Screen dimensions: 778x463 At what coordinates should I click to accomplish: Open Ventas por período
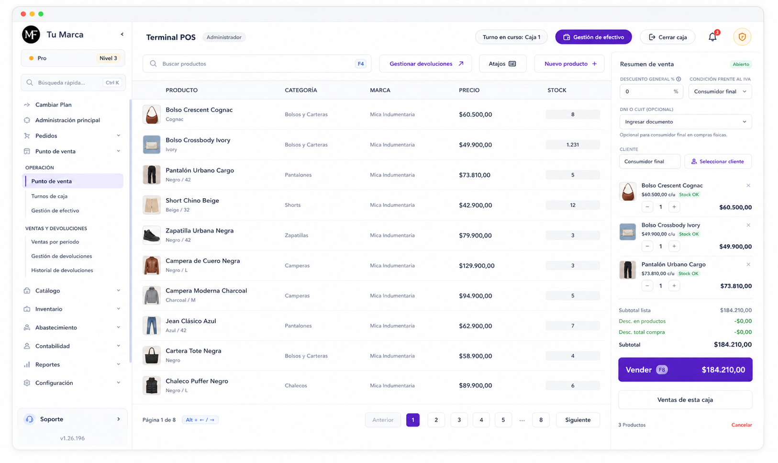(x=55, y=242)
